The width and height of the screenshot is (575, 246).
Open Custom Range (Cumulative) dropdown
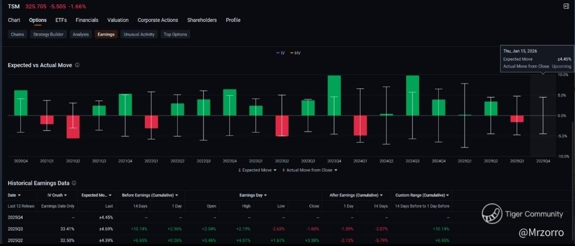point(422,195)
